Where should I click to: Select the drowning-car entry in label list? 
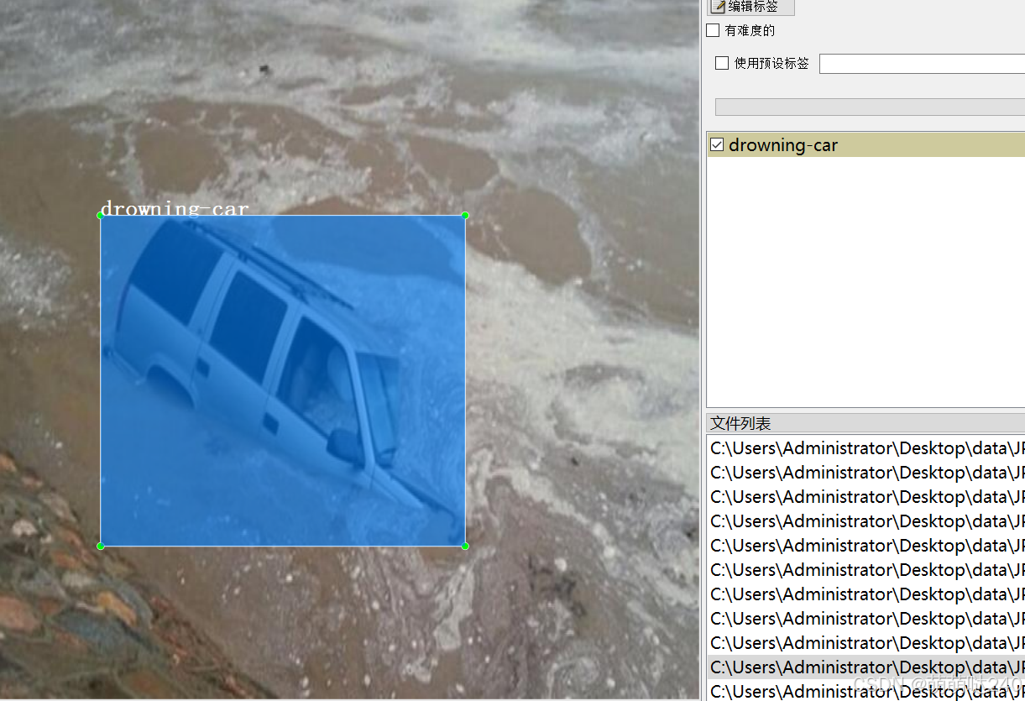pyautogui.click(x=865, y=144)
